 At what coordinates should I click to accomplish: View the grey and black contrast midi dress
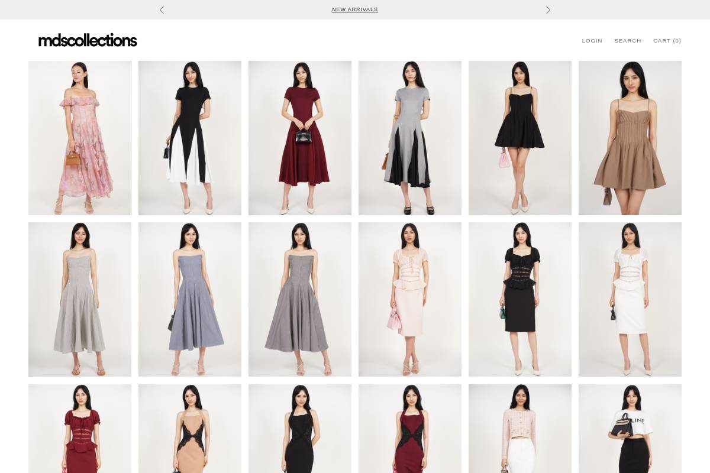coord(410,138)
